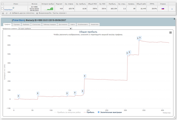The width and height of the screenshot is (177, 120).
Task: Click the refresh icon next to the trash
Action: [x=7, y=13]
